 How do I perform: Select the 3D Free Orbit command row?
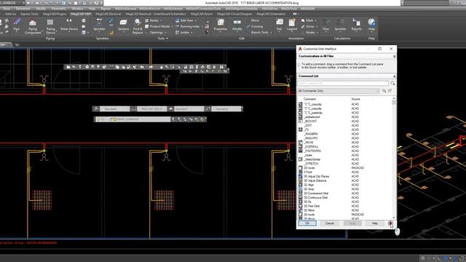pyautogui.click(x=344, y=206)
